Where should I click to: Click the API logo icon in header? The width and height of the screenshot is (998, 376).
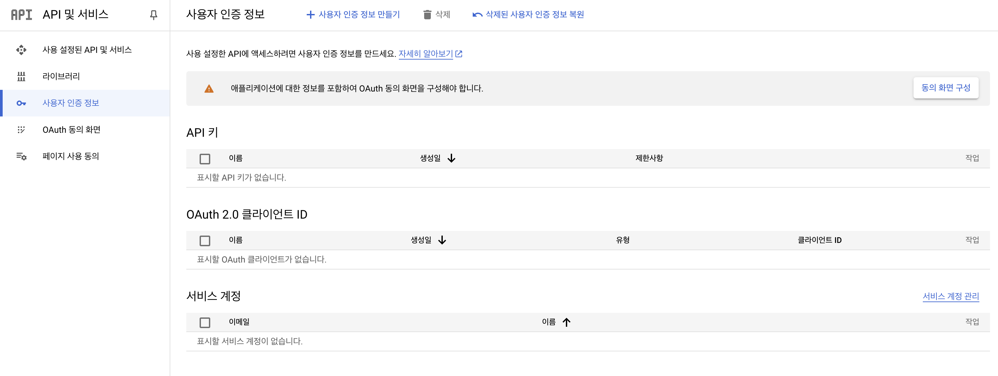click(21, 15)
